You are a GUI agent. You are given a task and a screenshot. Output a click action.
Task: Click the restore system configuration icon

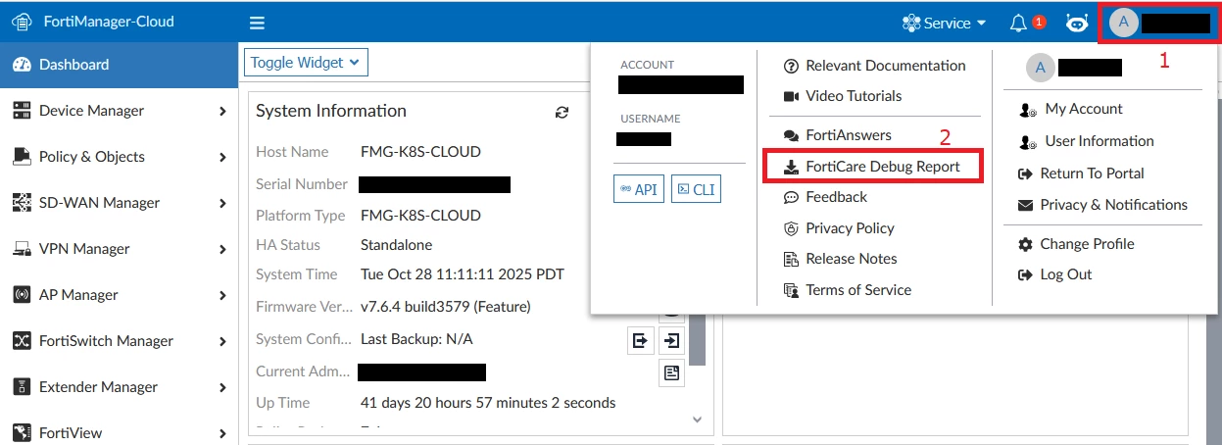click(672, 340)
